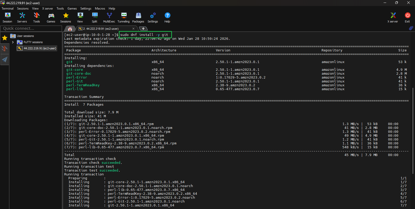Click the Quick connect input field

tap(31, 28)
